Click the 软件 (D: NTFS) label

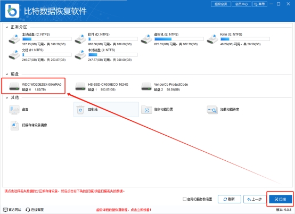pyautogui.click(x=99, y=35)
